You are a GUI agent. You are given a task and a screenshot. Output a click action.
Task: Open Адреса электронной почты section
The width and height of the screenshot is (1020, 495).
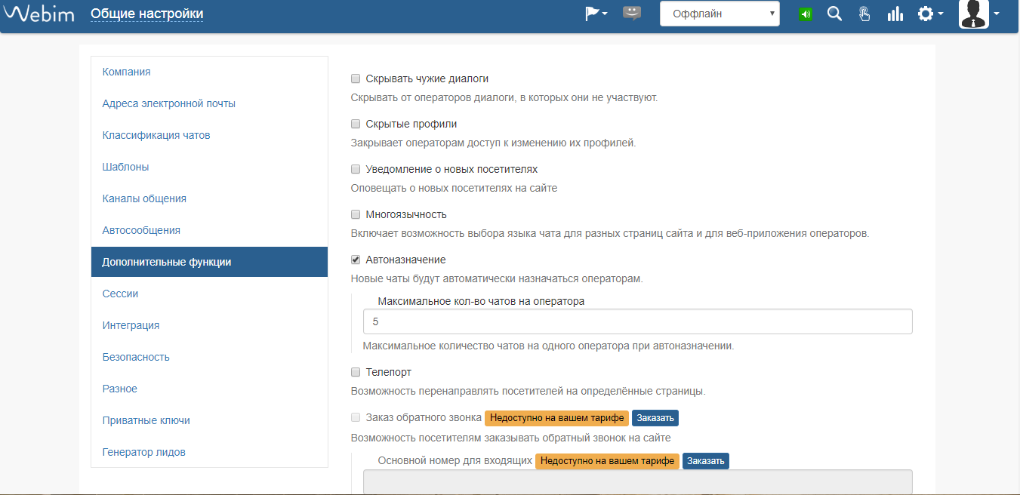tap(210, 103)
